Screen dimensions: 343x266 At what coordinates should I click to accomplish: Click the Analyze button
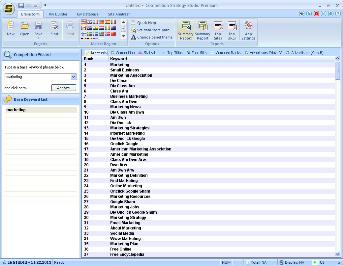(64, 88)
